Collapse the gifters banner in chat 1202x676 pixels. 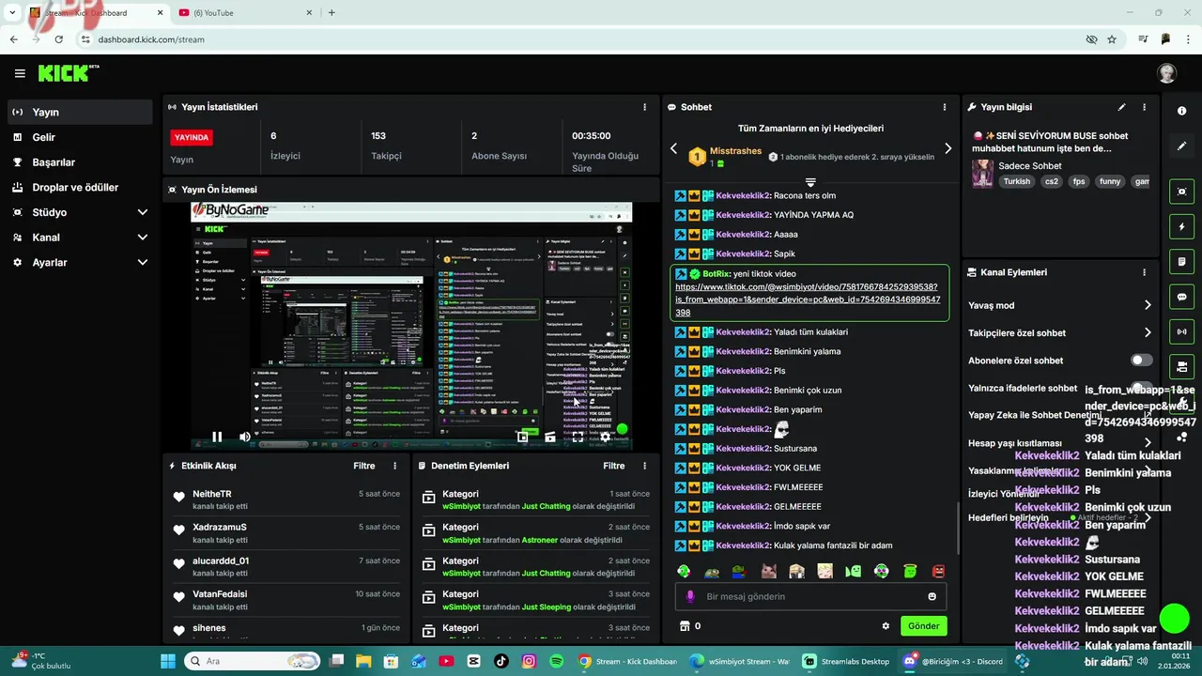click(x=810, y=181)
